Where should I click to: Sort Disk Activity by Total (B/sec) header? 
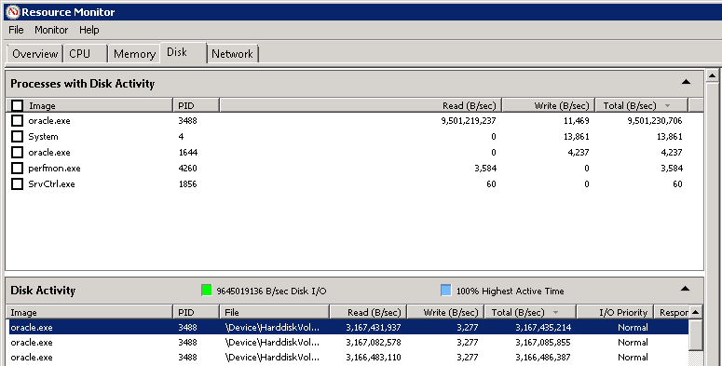click(x=530, y=312)
